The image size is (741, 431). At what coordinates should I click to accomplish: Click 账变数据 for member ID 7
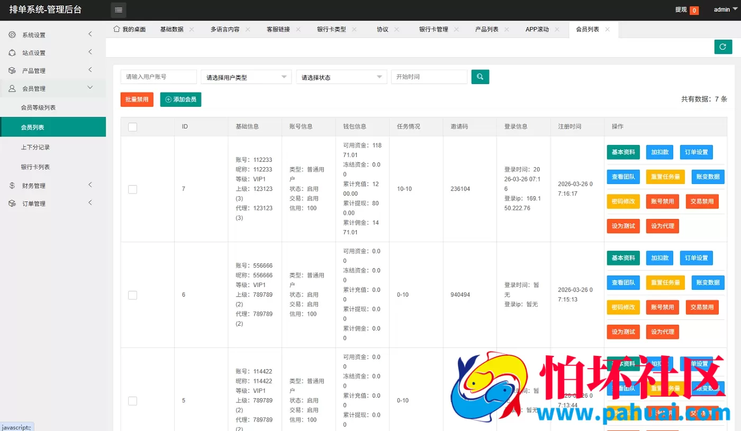click(x=708, y=177)
